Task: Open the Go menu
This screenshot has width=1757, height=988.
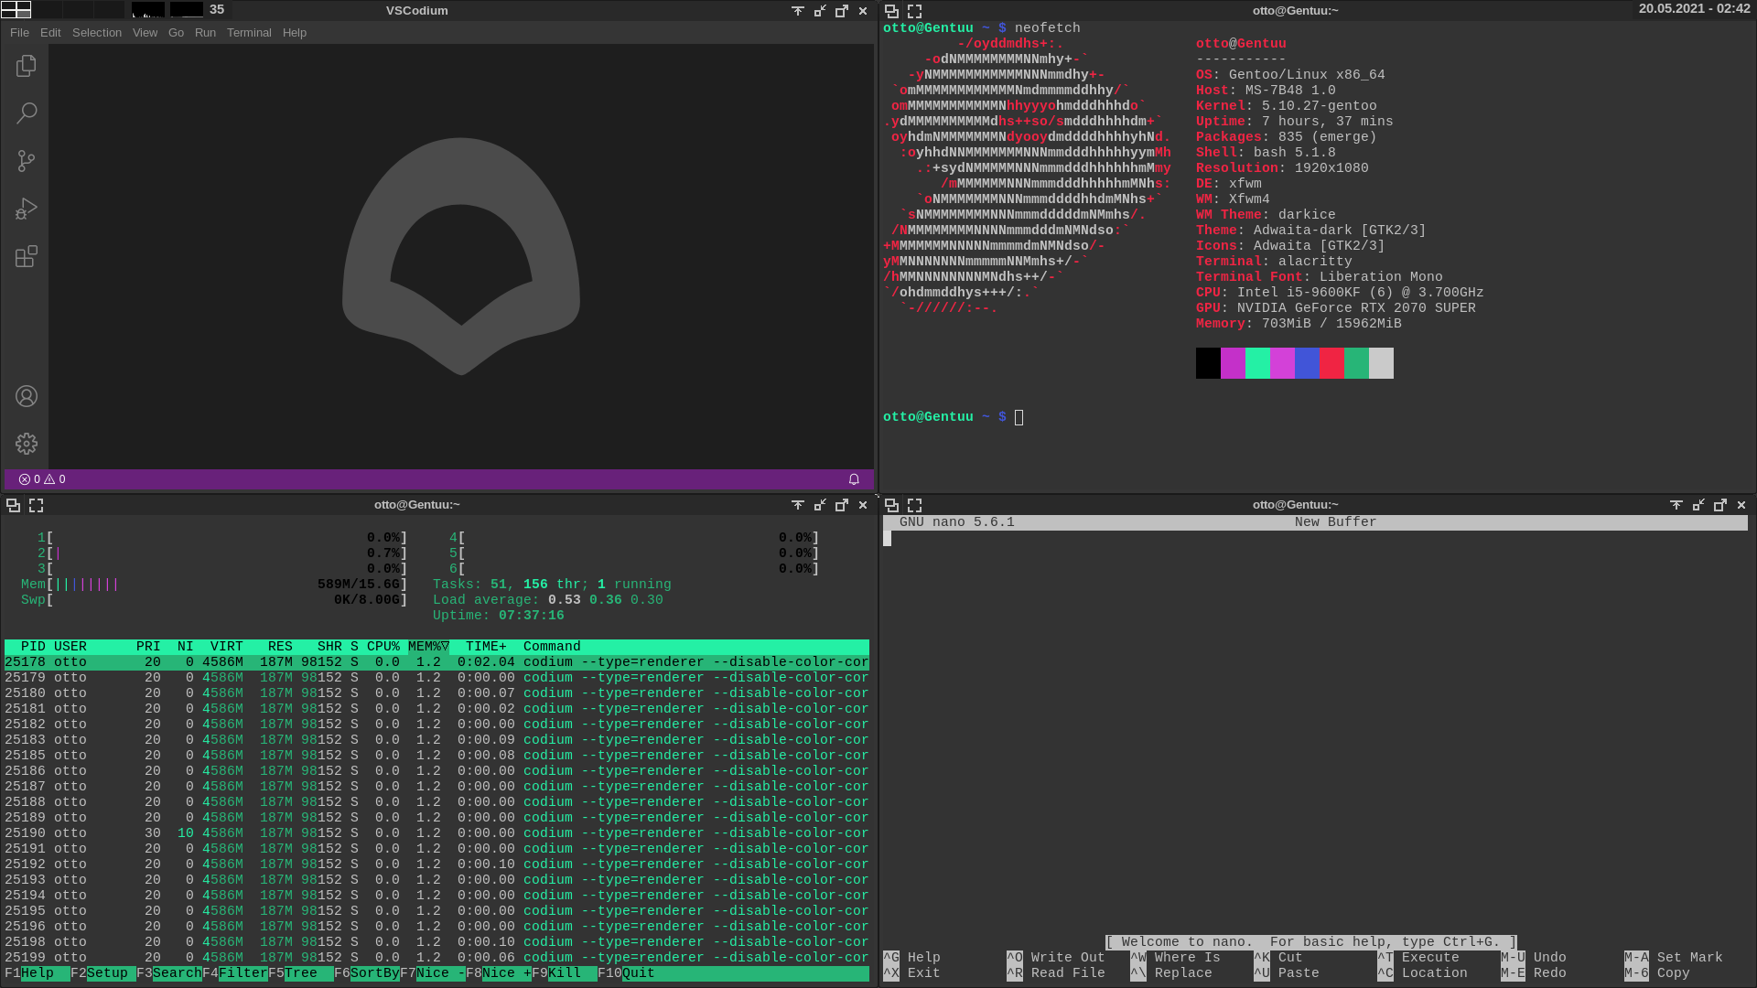Action: pyautogui.click(x=176, y=33)
